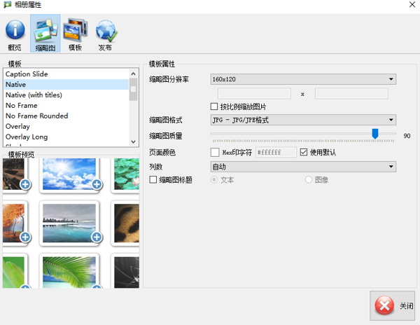Image resolution: width=420 pixels, height=325 pixels.
Task: Click the hex color #ffffff input field
Action: click(x=276, y=152)
